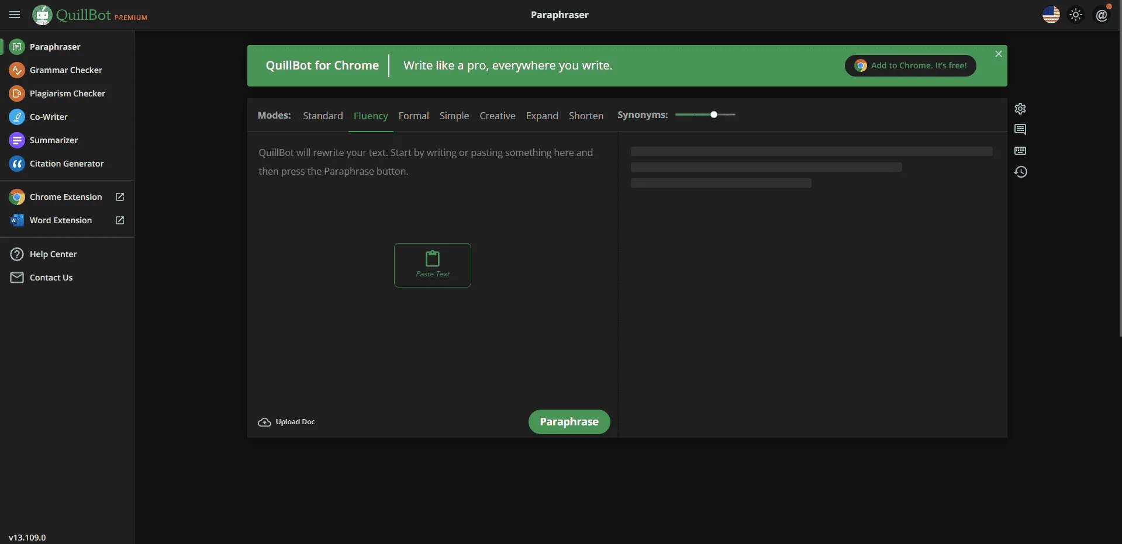Select the Fluency mode

[371, 116]
